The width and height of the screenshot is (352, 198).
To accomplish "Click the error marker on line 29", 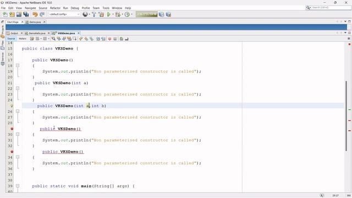I will (12, 129).
